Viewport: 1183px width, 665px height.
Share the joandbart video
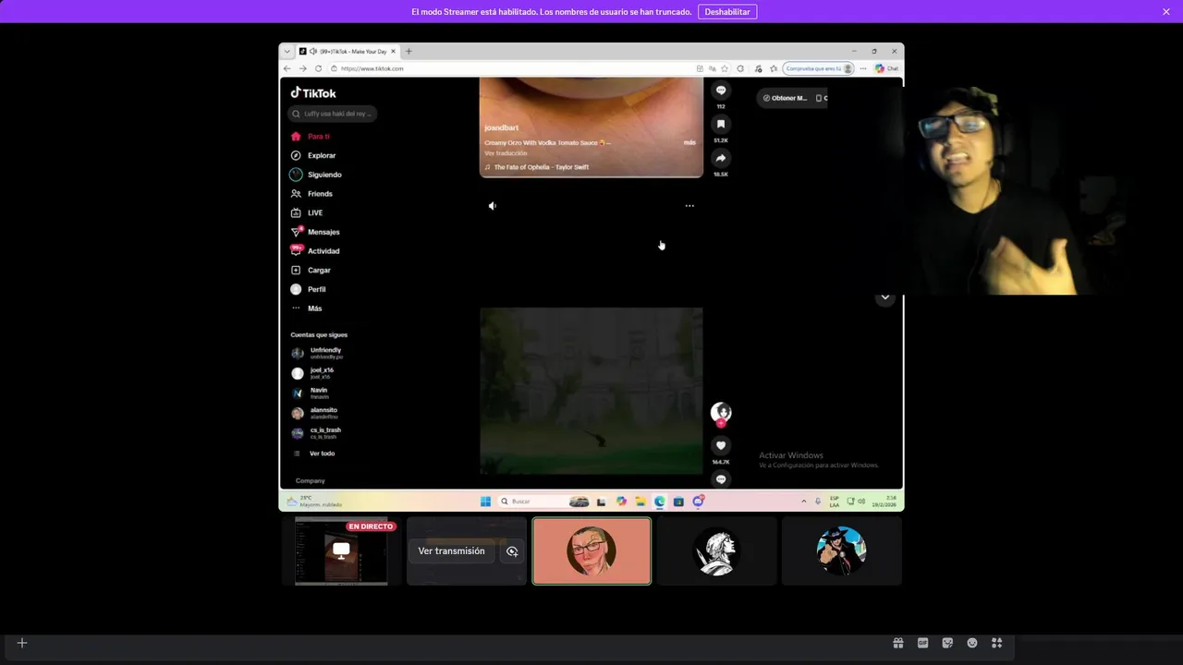pyautogui.click(x=721, y=158)
